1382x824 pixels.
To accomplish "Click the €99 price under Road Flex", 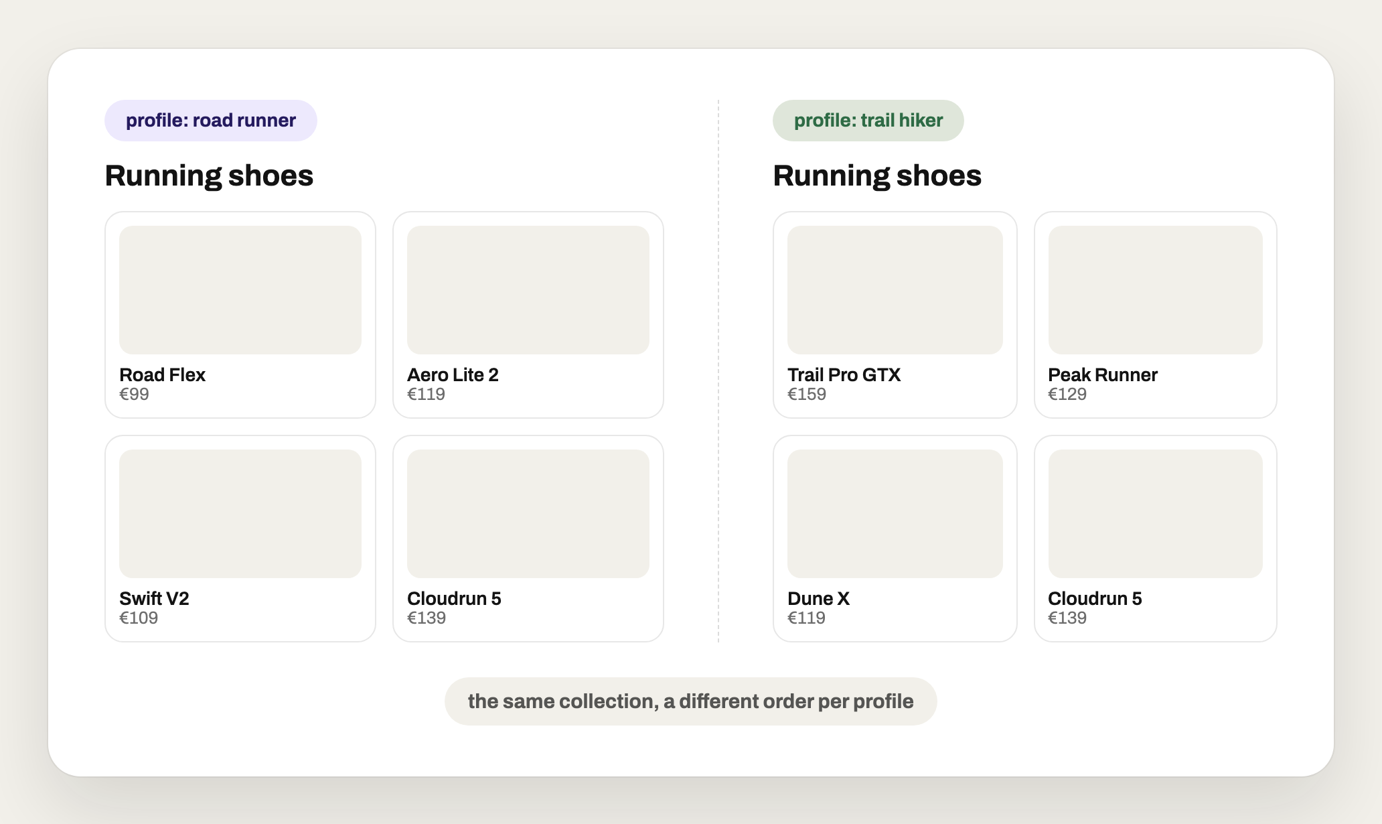I will (x=134, y=394).
